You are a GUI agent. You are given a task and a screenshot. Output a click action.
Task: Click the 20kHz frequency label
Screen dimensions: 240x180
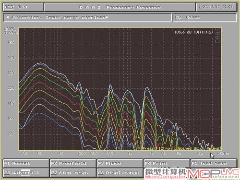tap(223, 154)
